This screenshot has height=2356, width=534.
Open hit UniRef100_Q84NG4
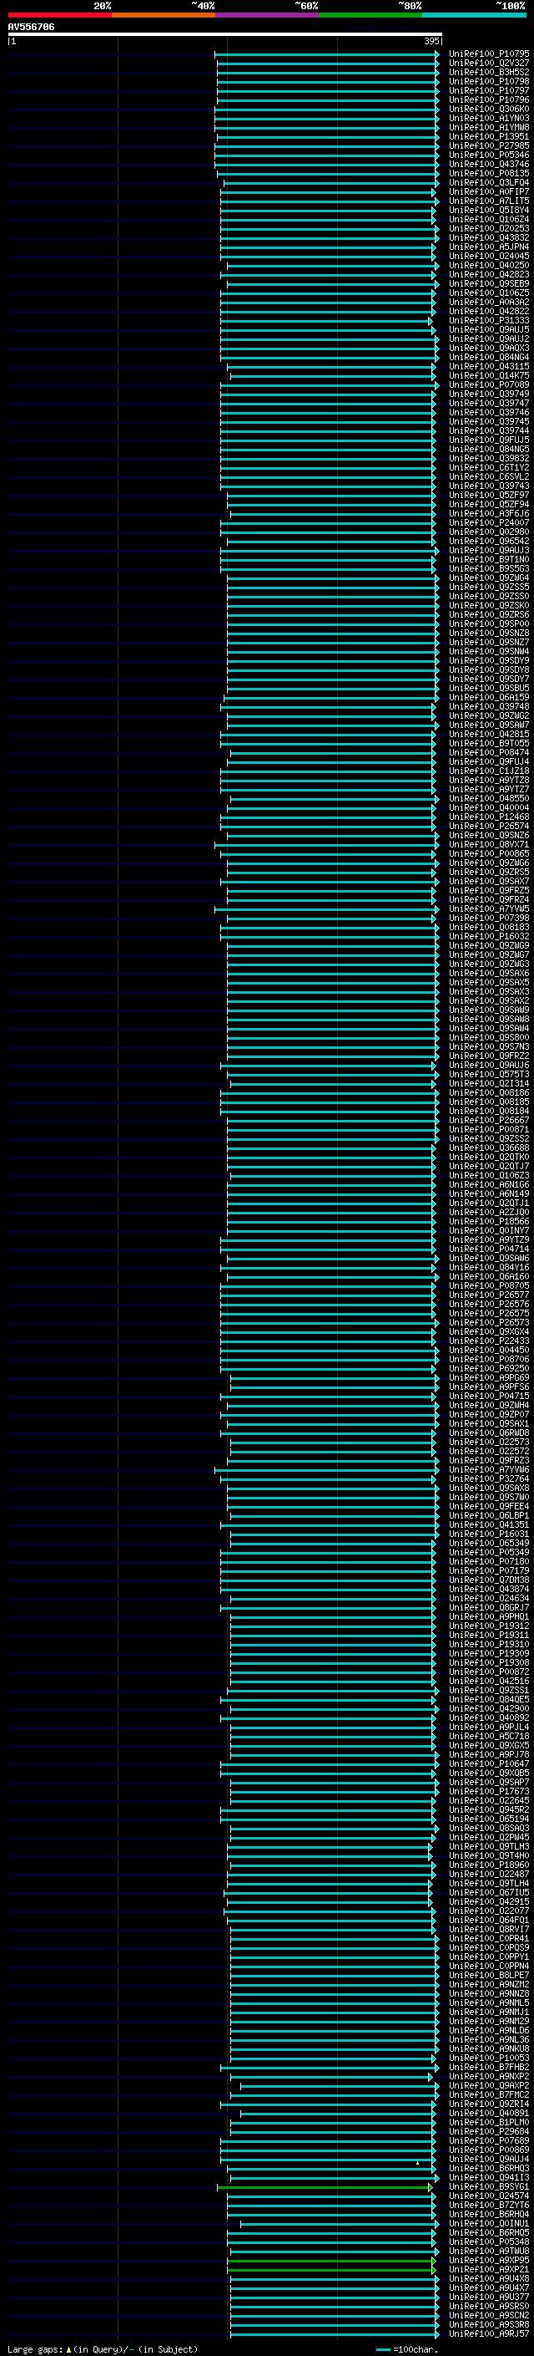(x=488, y=358)
